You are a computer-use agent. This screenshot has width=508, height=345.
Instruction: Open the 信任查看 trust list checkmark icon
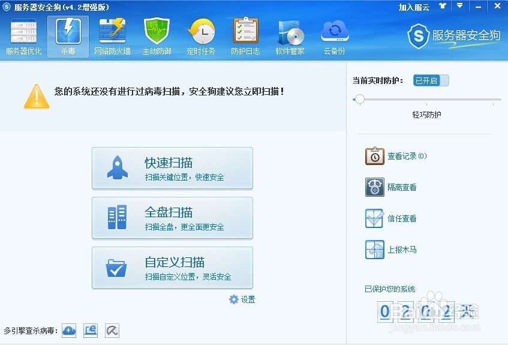click(x=374, y=218)
